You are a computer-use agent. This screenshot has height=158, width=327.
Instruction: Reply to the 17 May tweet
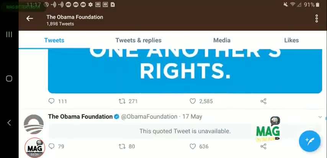(51, 146)
